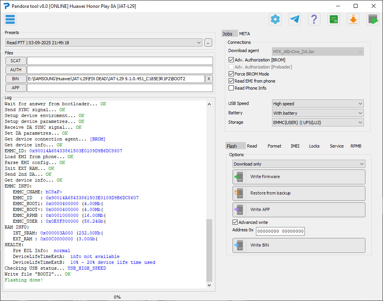Open the Storage dropdown
Viewport: 383px width, 301px height.
point(318,123)
